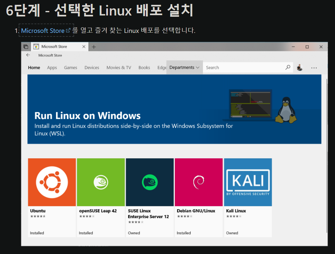
Task: Close the Microsoft Store tab with the X
Action: (84, 47)
